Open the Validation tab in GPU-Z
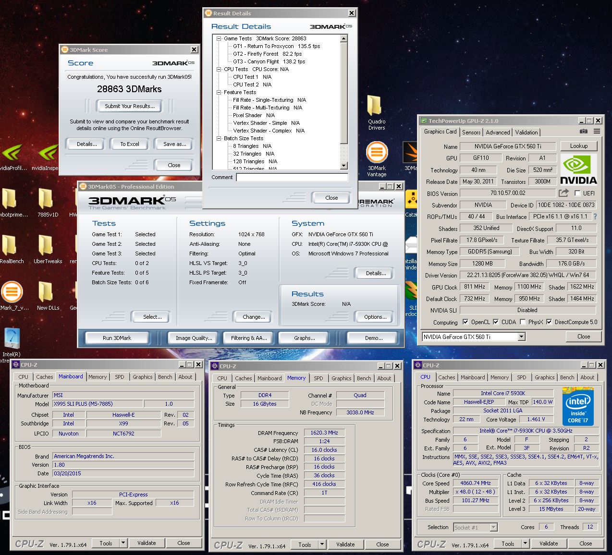Viewport: 612px width, 555px height. (x=526, y=133)
